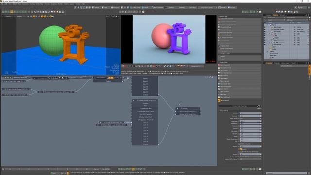
Task: Select the Library folder in Shader Tree
Action: tap(274, 47)
